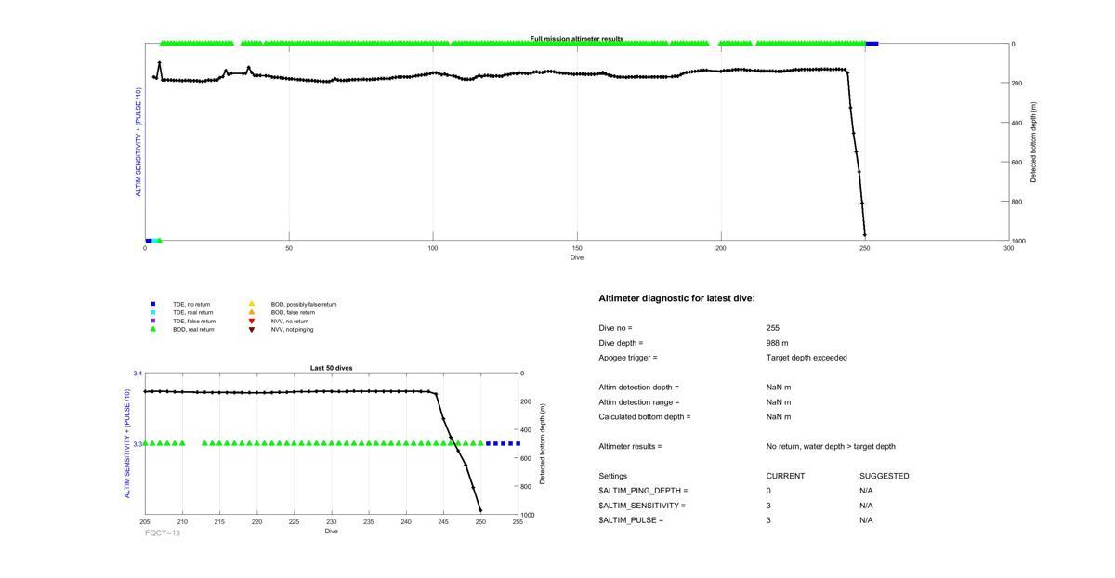
Task: Click the 'Full mission altimeter results' plot title
Action: (577, 39)
